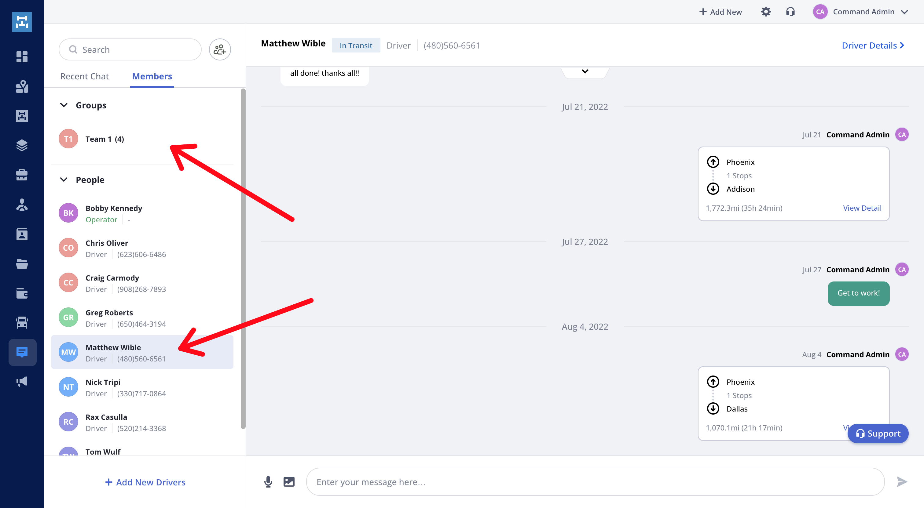The width and height of the screenshot is (924, 508).
Task: Click the Addison drop-off arrow icon
Action: (713, 189)
